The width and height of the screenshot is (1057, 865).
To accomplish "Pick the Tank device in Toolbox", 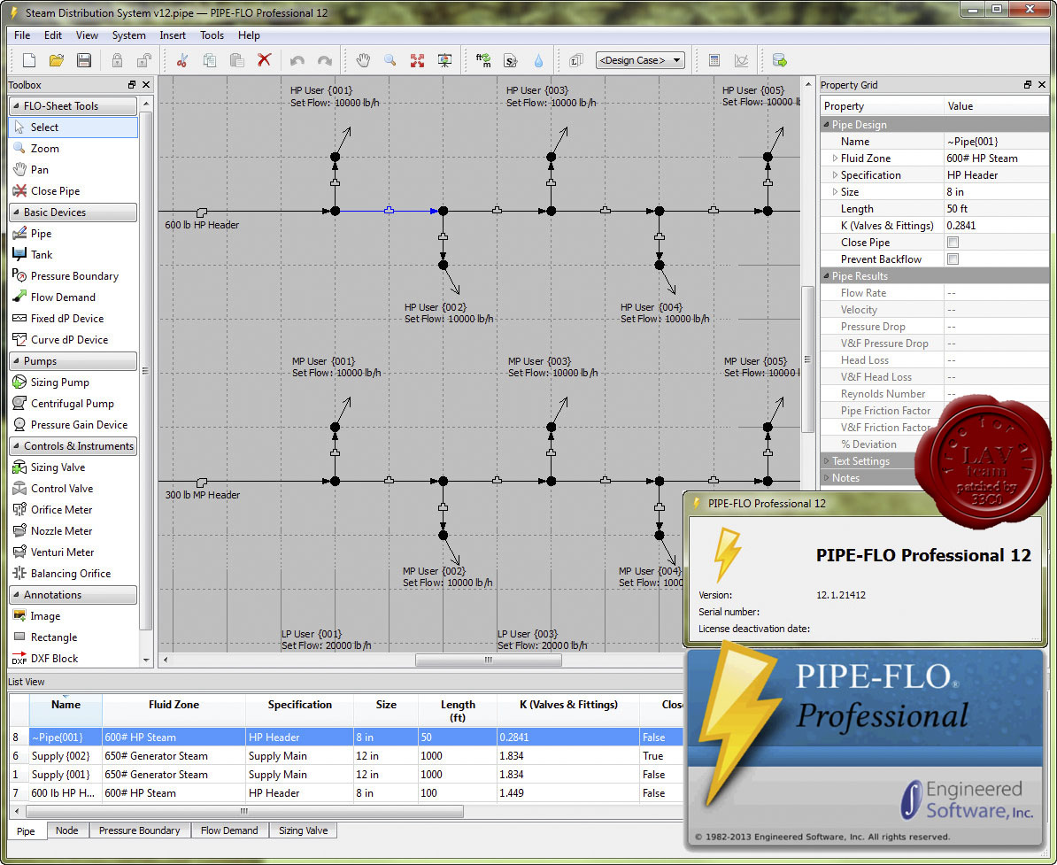I will [x=73, y=255].
